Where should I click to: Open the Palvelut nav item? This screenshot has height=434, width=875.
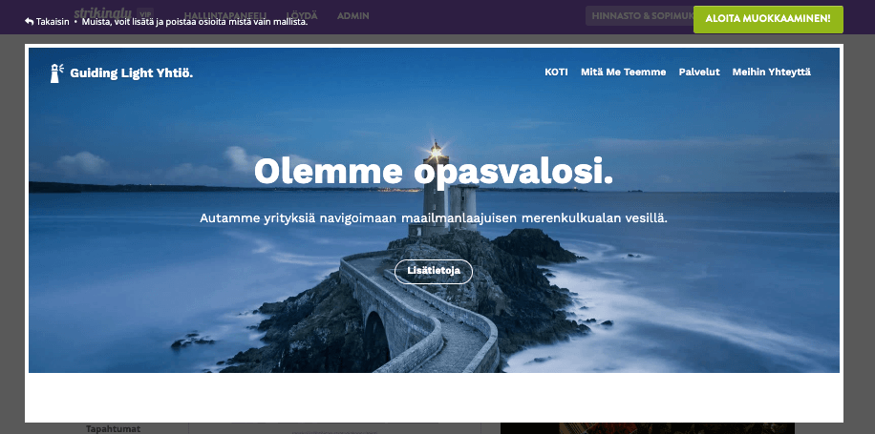tap(699, 72)
